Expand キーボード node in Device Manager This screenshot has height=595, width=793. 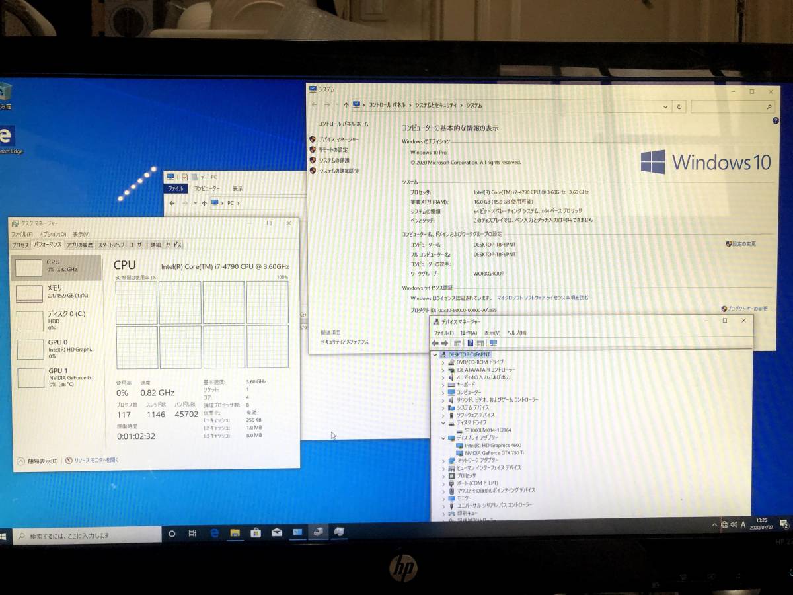point(443,385)
